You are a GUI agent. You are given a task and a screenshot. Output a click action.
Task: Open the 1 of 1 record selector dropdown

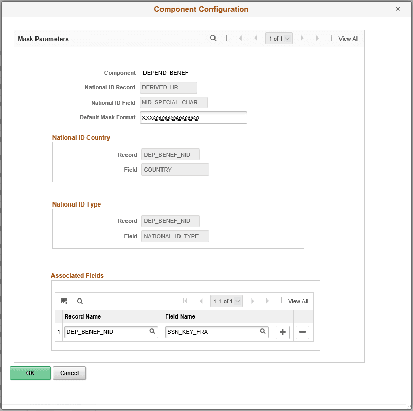tap(279, 38)
